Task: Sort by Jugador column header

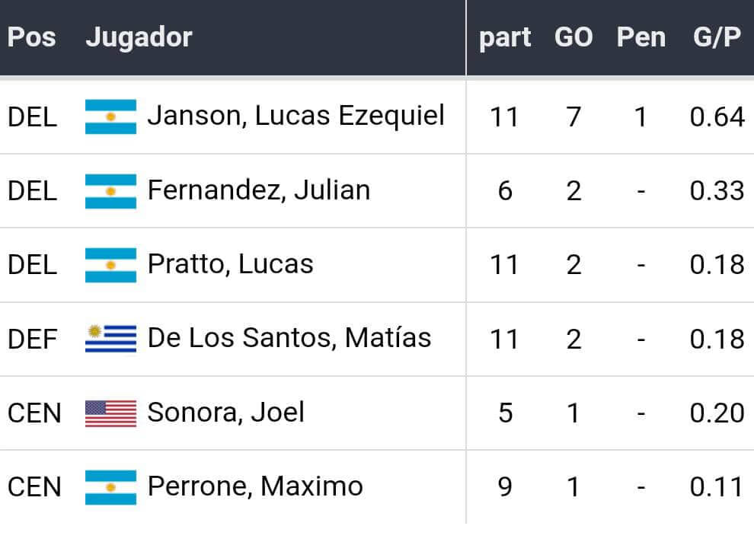Action: click(139, 37)
